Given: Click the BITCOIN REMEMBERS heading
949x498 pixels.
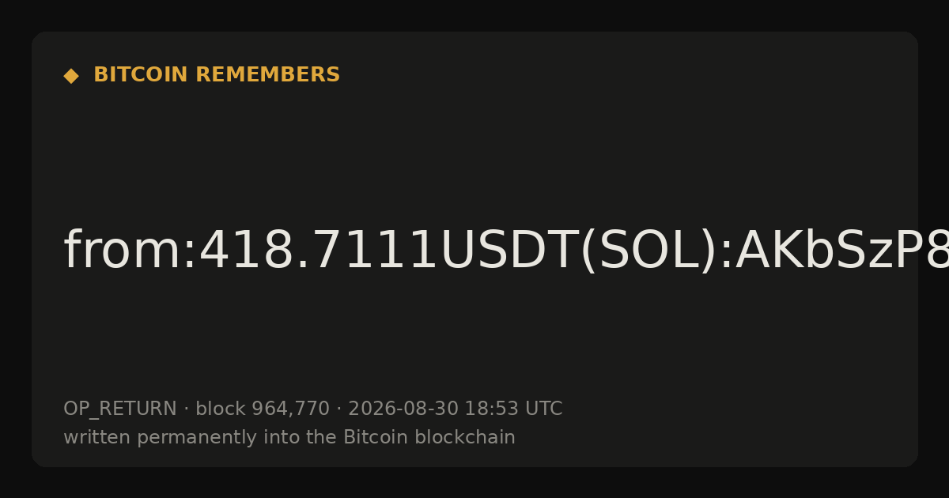Looking at the screenshot, I should pos(217,75).
